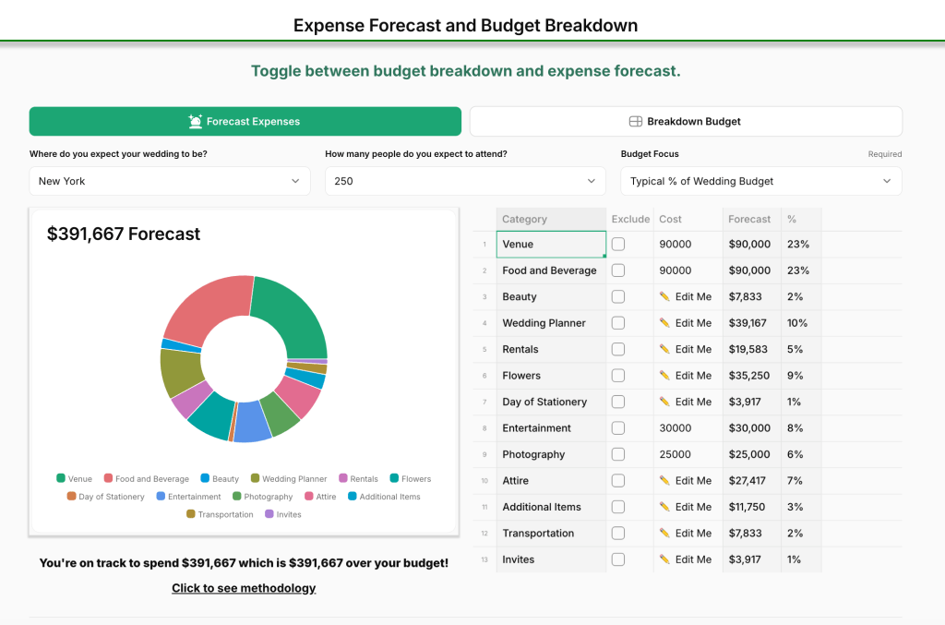Click to see methodology link
Screen dimensions: 945x625
pyautogui.click(x=244, y=588)
